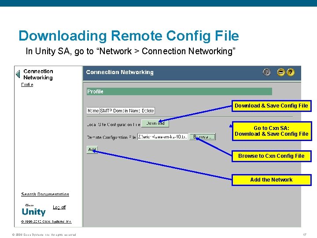This screenshot has height=238, width=317.
Task: Click the Browse button
Action: [203, 137]
